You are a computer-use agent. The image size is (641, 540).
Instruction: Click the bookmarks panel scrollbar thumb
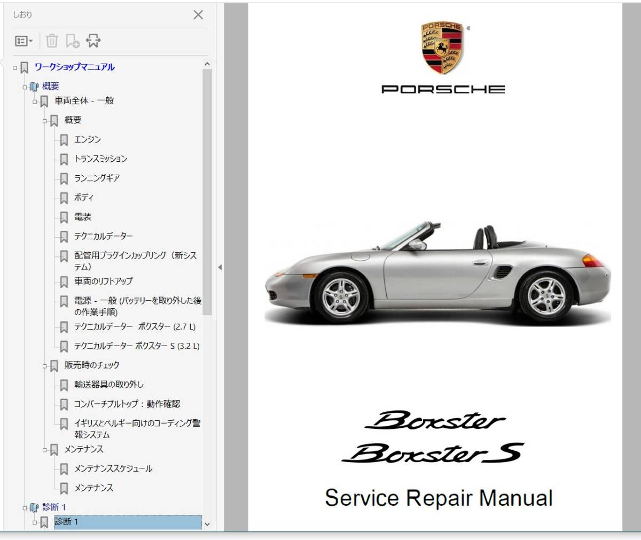click(x=207, y=192)
